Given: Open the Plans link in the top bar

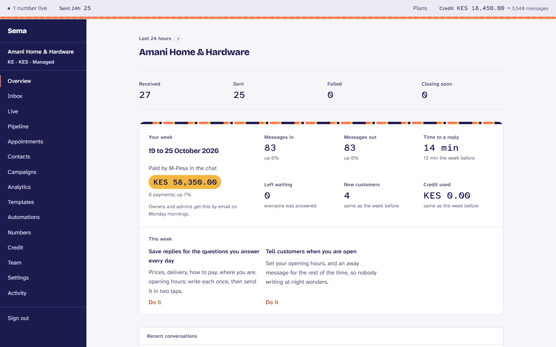Looking at the screenshot, I should point(420,8).
